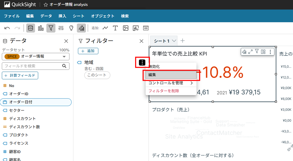Select the オーダー日付 field
The height and width of the screenshot is (161, 293).
coord(36,102)
